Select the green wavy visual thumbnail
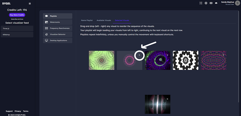 coord(102,60)
